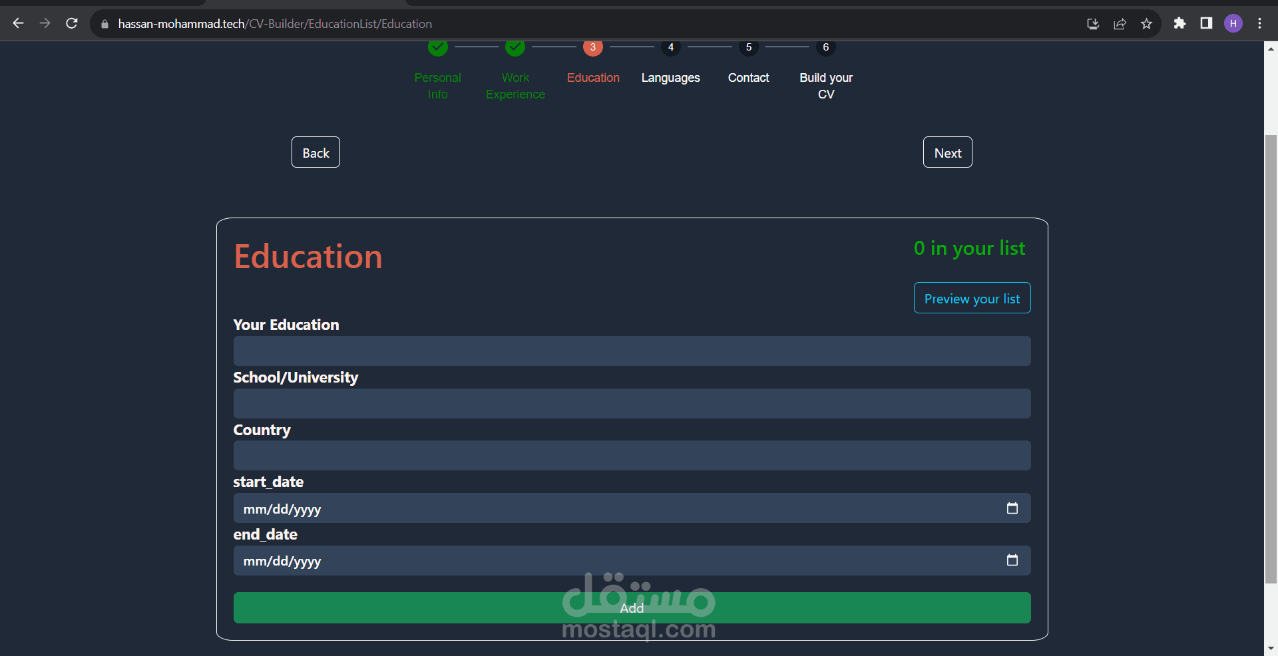
Task: Click the download icon in the address bar
Action: pos(1093,23)
